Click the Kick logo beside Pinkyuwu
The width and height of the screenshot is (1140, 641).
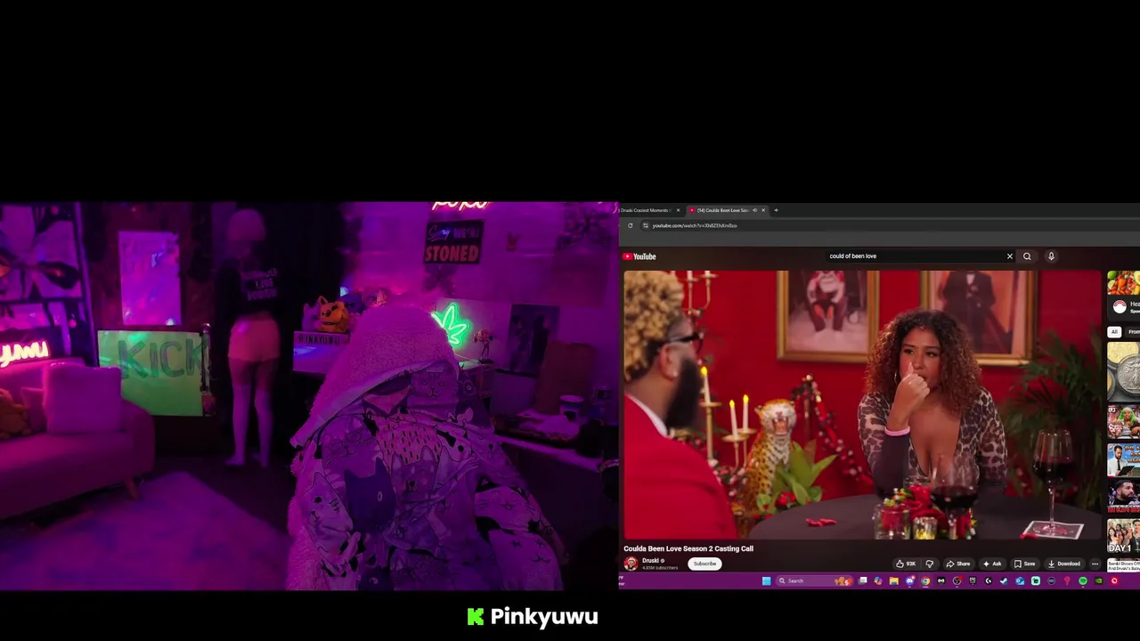click(x=476, y=617)
